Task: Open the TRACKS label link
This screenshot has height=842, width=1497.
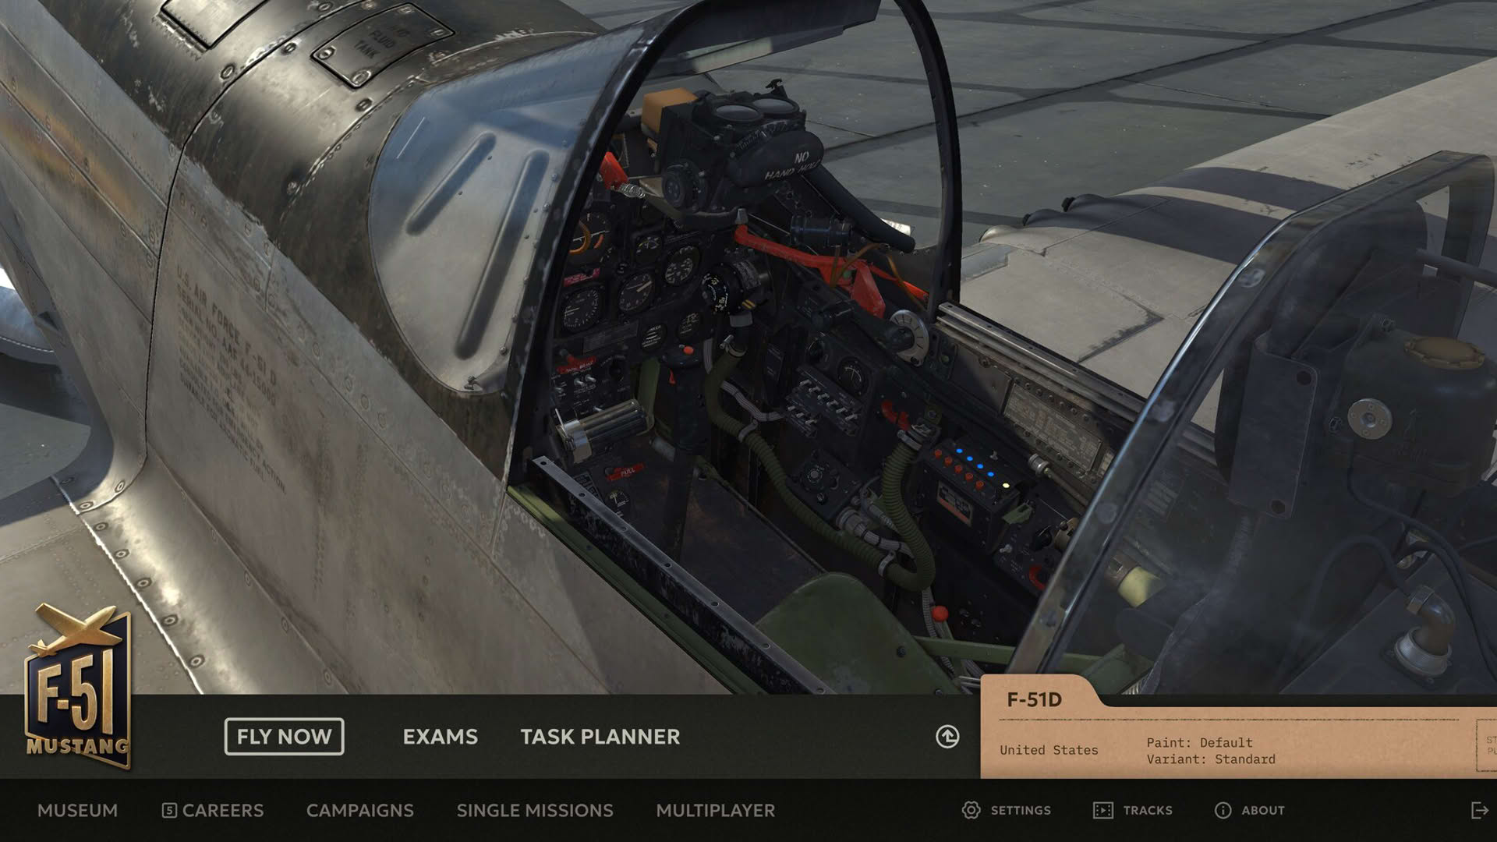Action: tap(1148, 811)
